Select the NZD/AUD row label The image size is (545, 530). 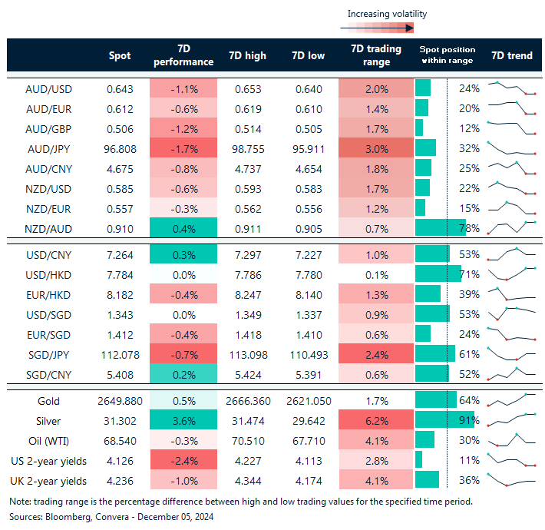tap(48, 229)
